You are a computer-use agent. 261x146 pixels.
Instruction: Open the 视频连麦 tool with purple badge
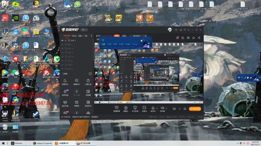tap(65, 93)
